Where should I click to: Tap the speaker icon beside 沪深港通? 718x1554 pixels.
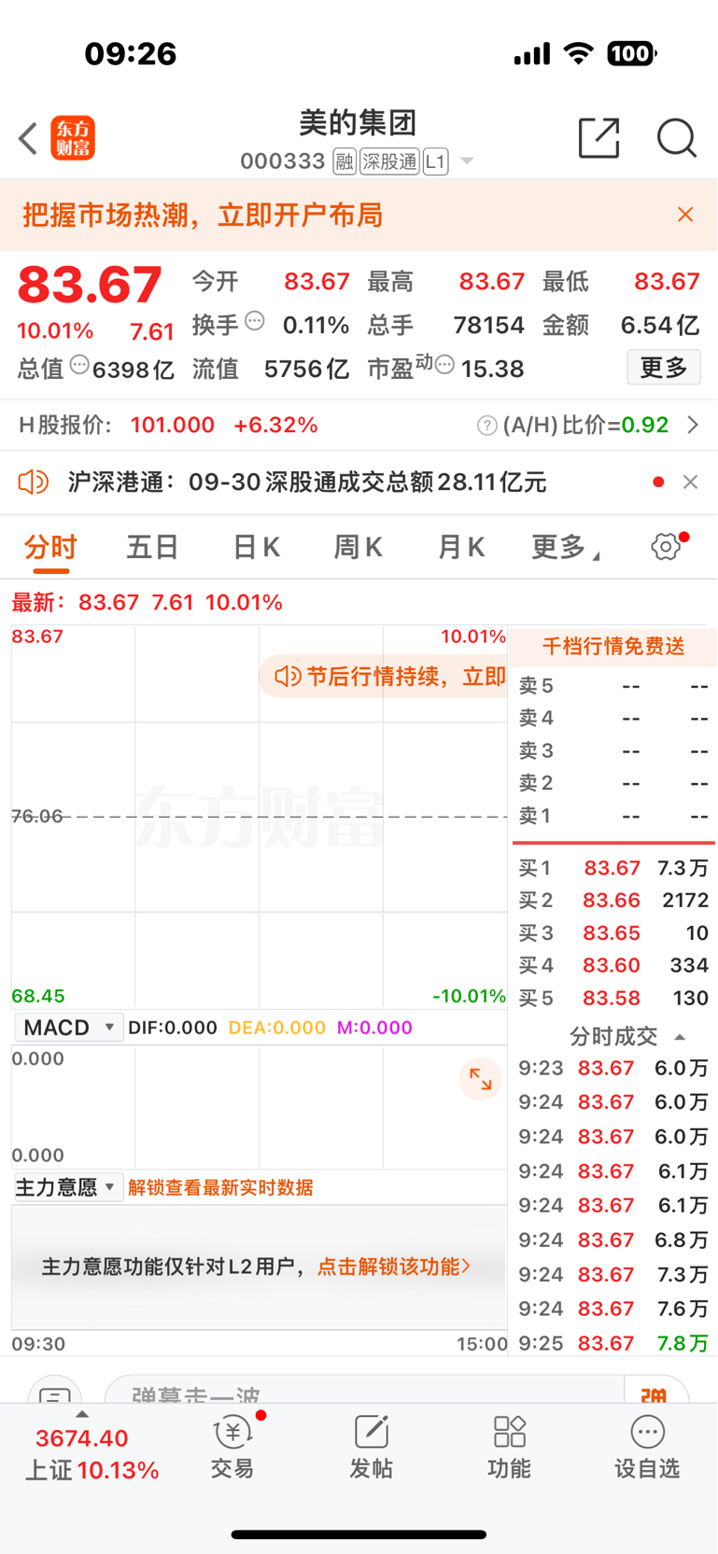tap(34, 483)
